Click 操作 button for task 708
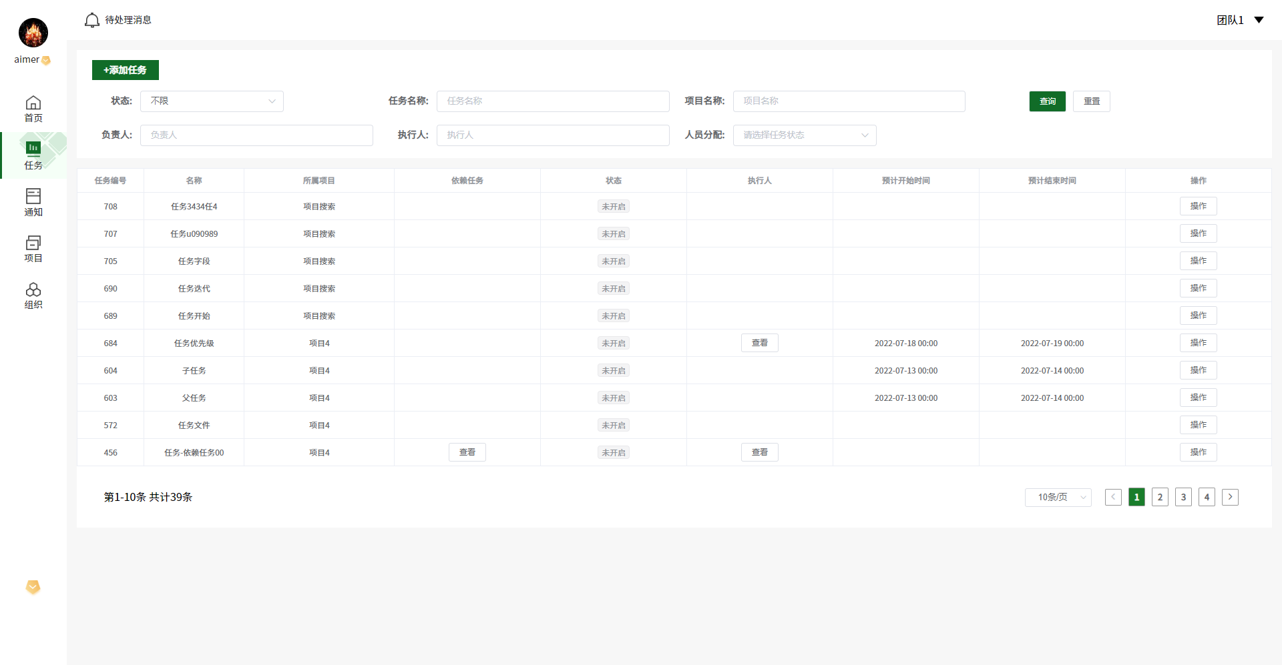 (1199, 206)
